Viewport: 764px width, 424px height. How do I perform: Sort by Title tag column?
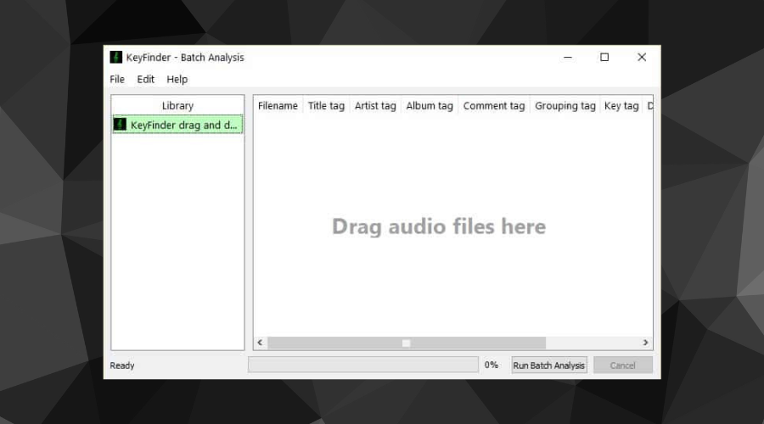pyautogui.click(x=326, y=106)
